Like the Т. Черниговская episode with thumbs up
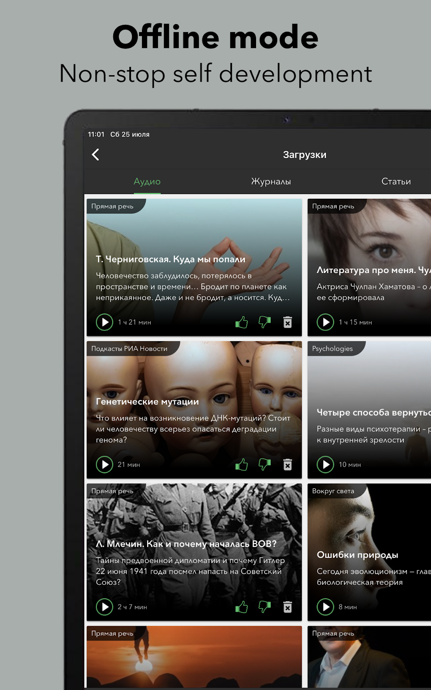Image resolution: width=431 pixels, height=690 pixels. click(242, 322)
